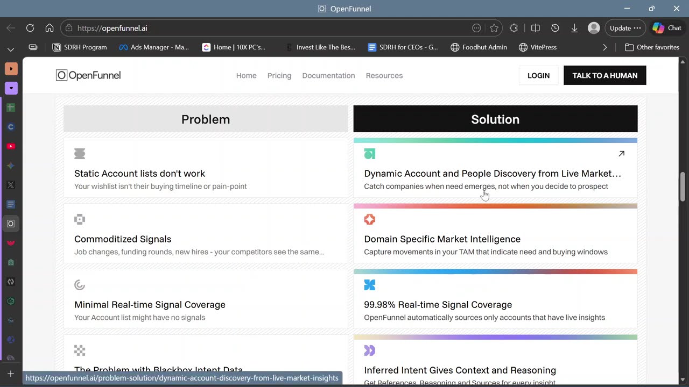
Task: Open YouTube tab in vertical sidebar
Action: coord(11,146)
